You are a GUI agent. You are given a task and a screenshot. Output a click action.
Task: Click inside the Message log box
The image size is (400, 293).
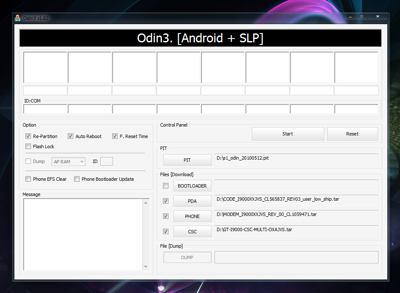[x=83, y=234]
